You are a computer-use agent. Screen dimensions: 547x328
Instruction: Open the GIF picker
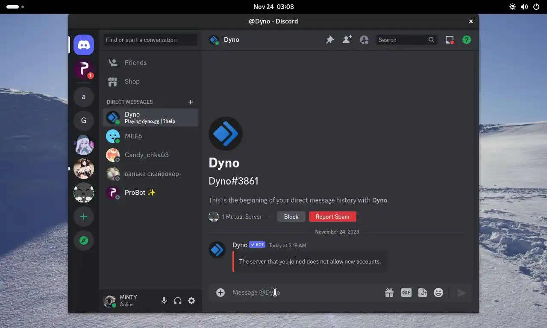pos(406,293)
